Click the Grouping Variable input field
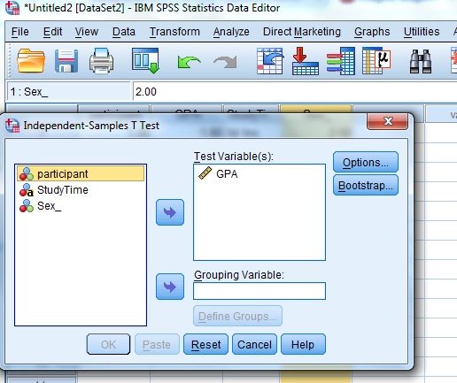The image size is (457, 383). [x=259, y=291]
